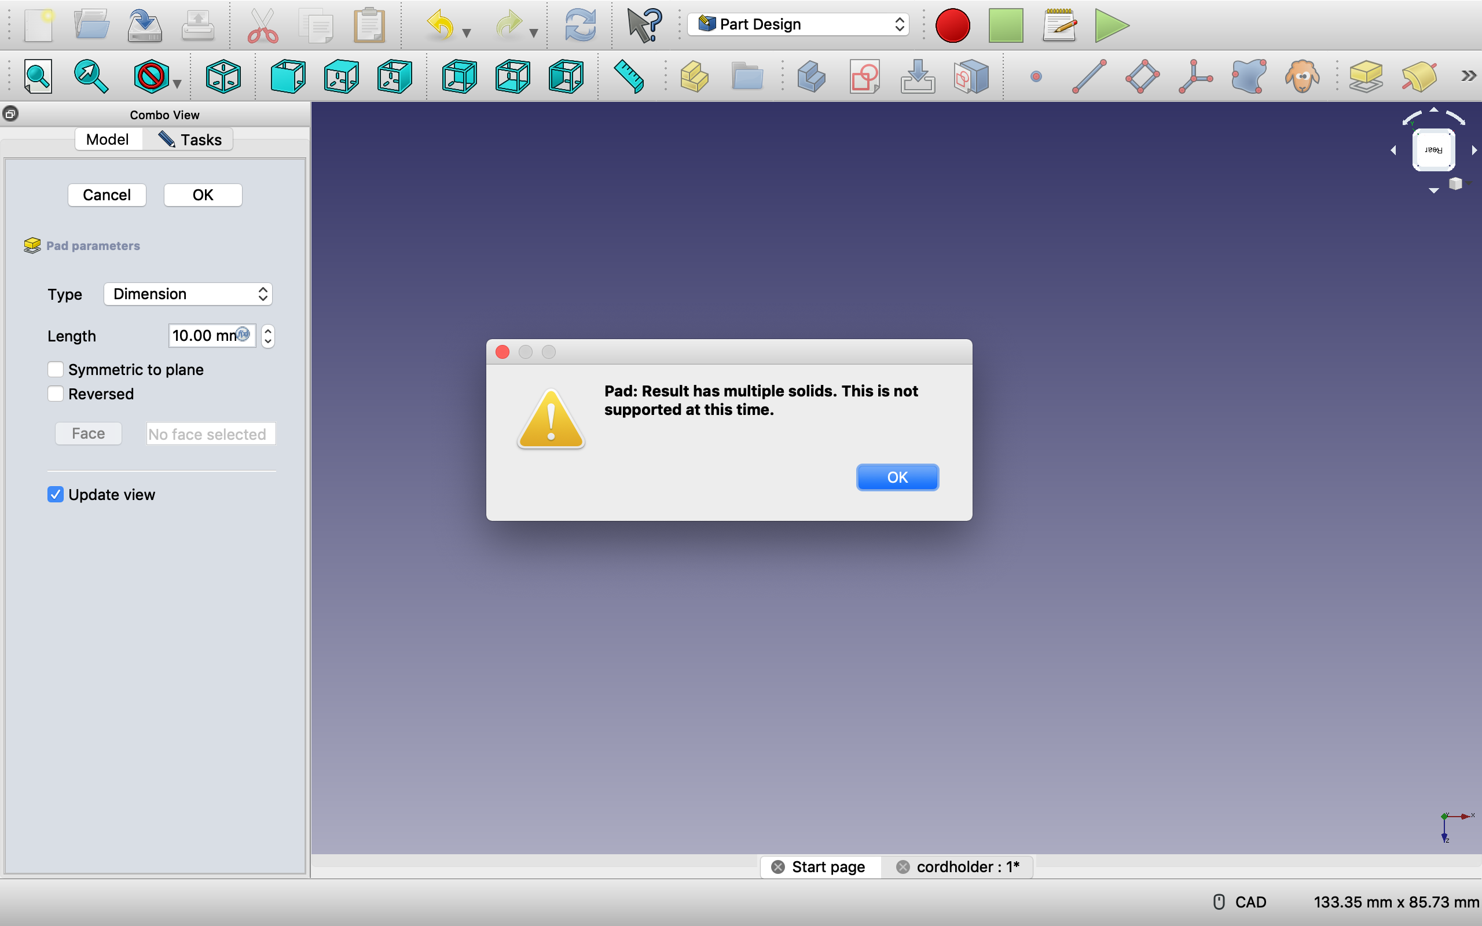
Task: Select the isometric view cube icon
Action: [x=223, y=76]
